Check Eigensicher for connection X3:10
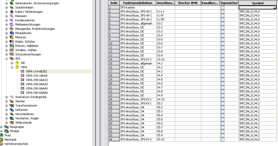This screenshot has width=278, height=146. 222,59
